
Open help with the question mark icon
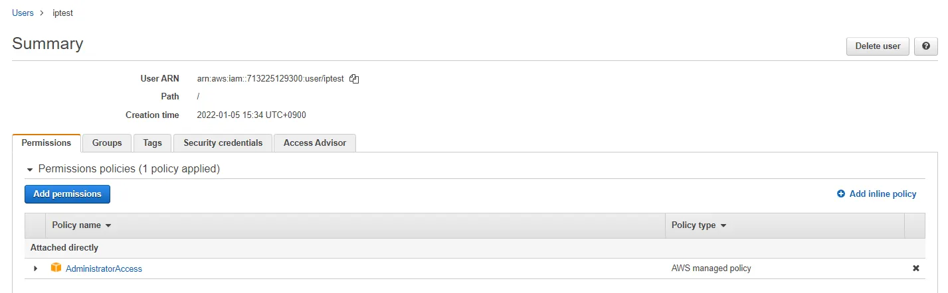coord(926,46)
